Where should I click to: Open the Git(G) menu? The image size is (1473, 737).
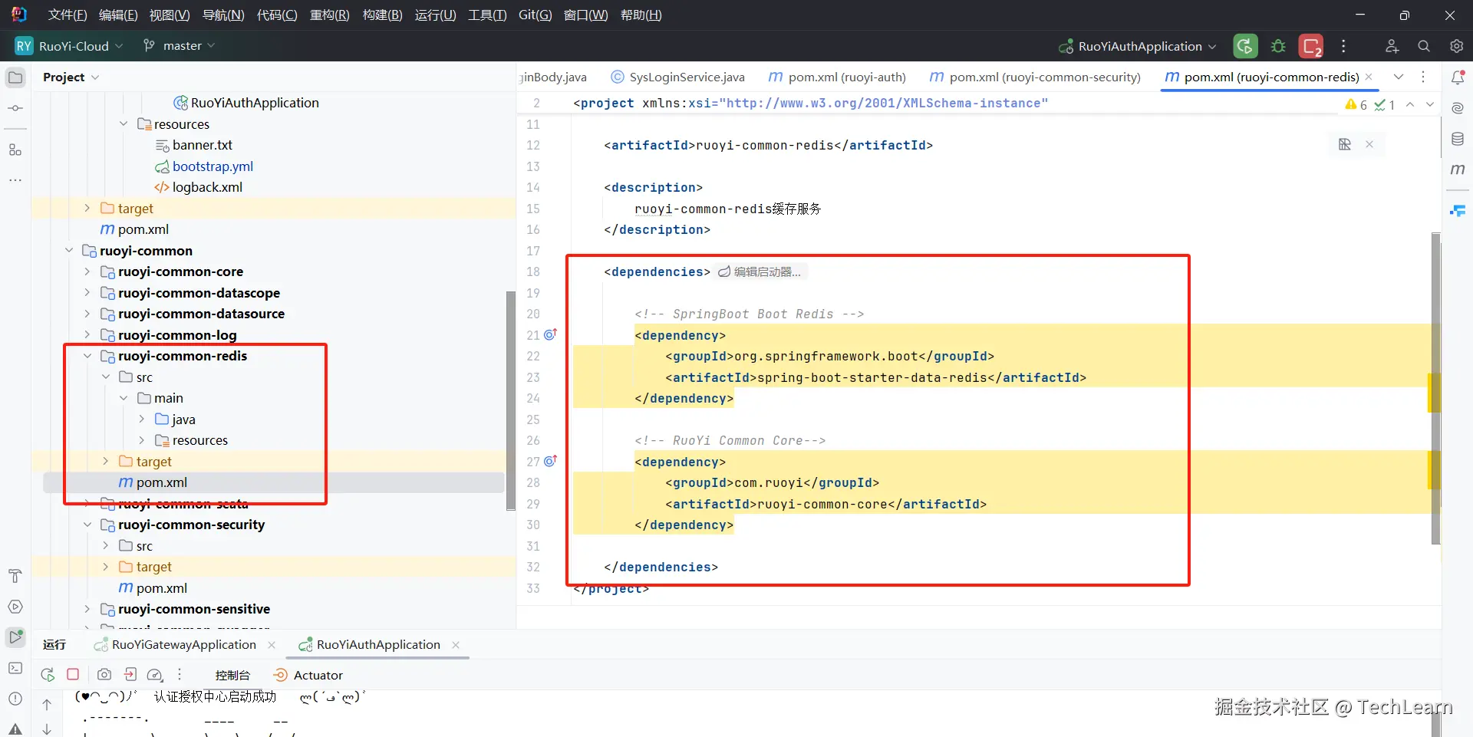[x=535, y=15]
